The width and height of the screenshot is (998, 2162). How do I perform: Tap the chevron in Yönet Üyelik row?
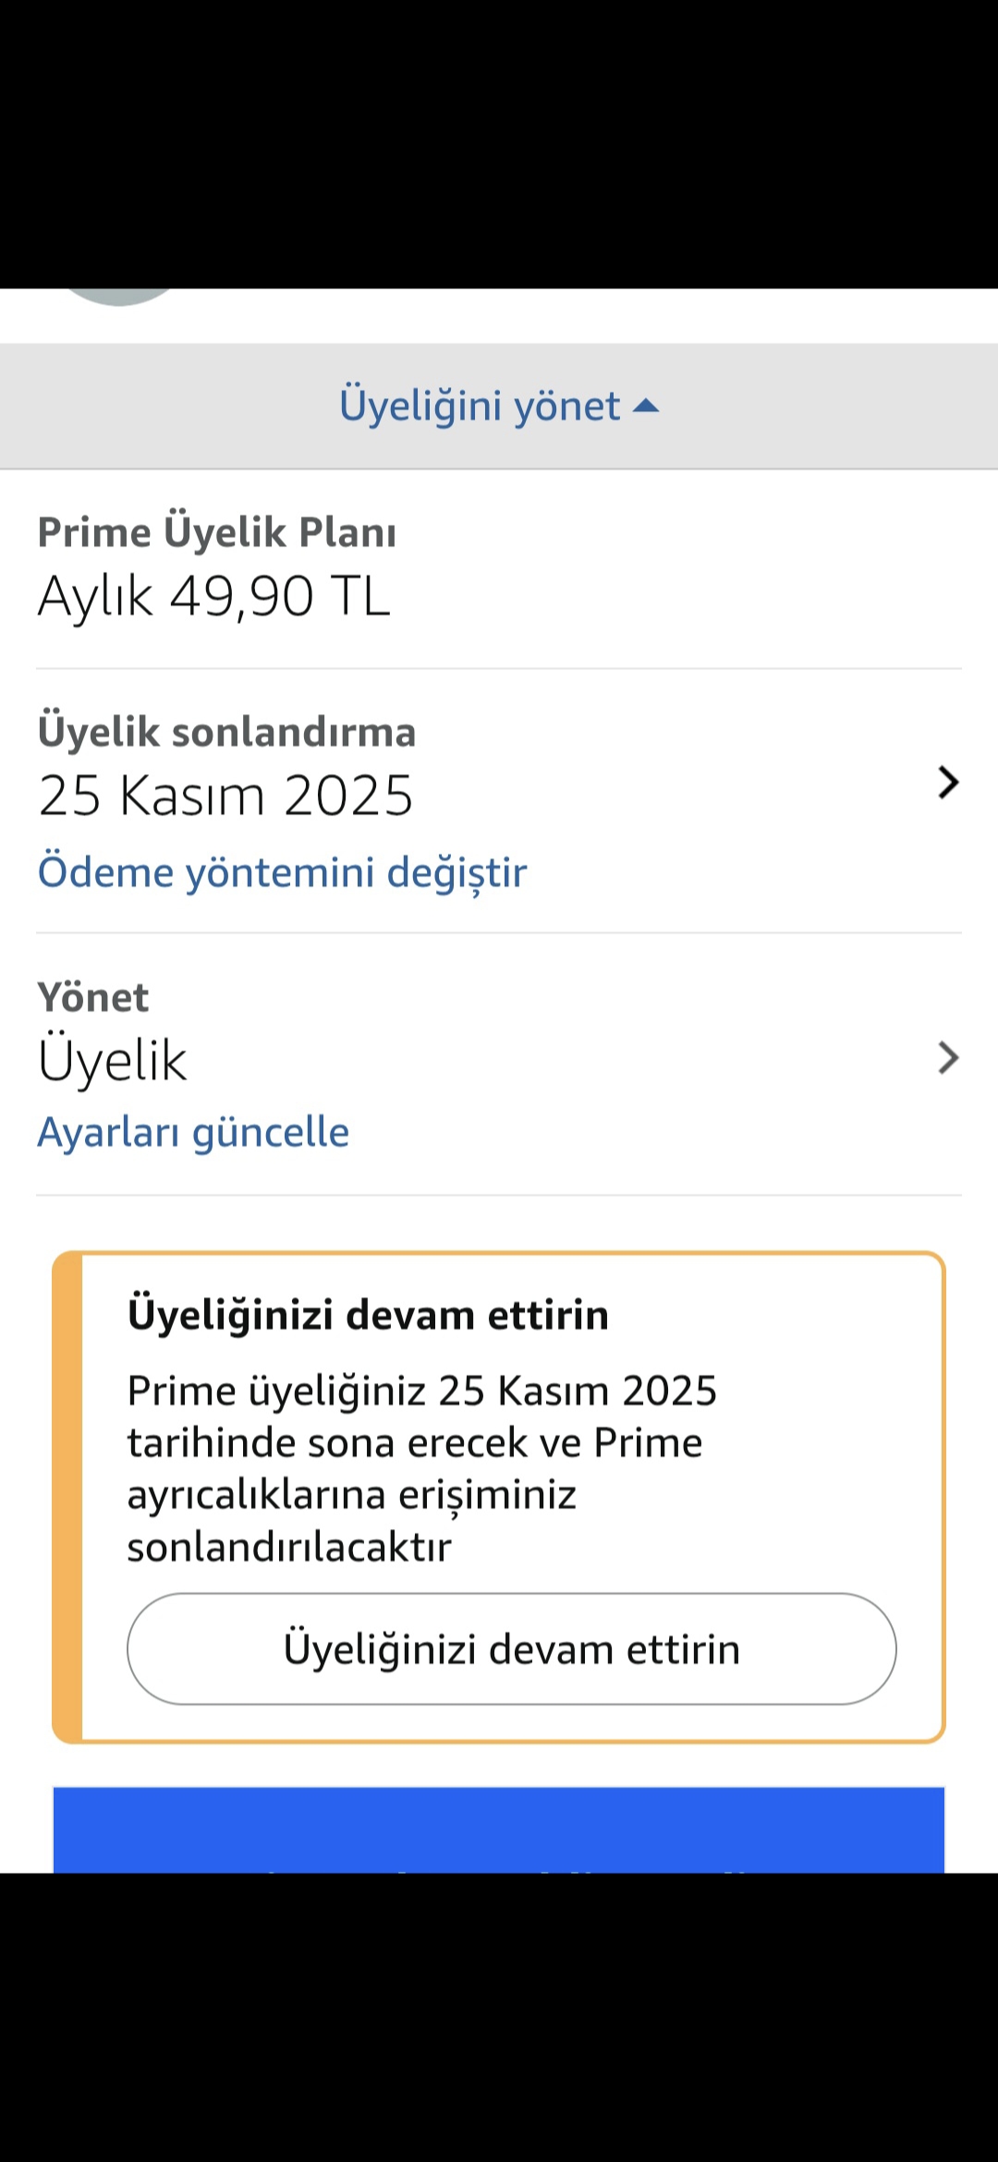pos(948,1058)
